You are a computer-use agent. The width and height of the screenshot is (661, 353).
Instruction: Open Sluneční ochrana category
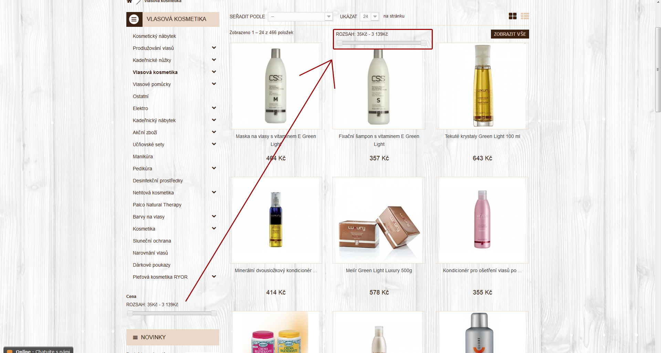152,241
